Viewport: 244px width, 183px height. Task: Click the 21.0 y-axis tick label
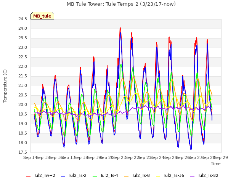(23, 85)
